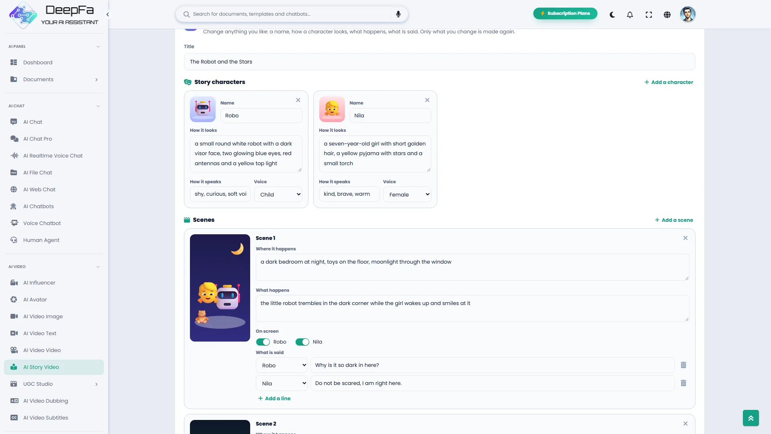The width and height of the screenshot is (771, 434).
Task: Toggle Nila on screen in Scene 1
Action: click(x=302, y=342)
